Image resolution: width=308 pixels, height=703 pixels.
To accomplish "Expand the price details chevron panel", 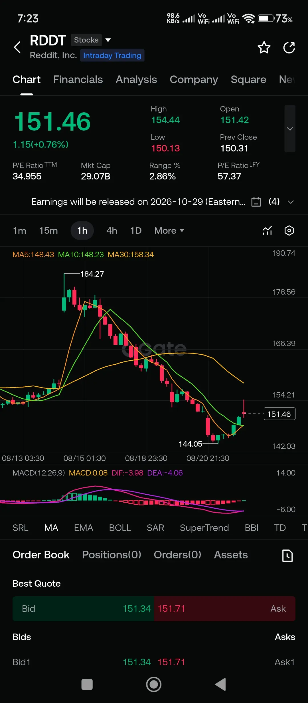I will 290,129.
